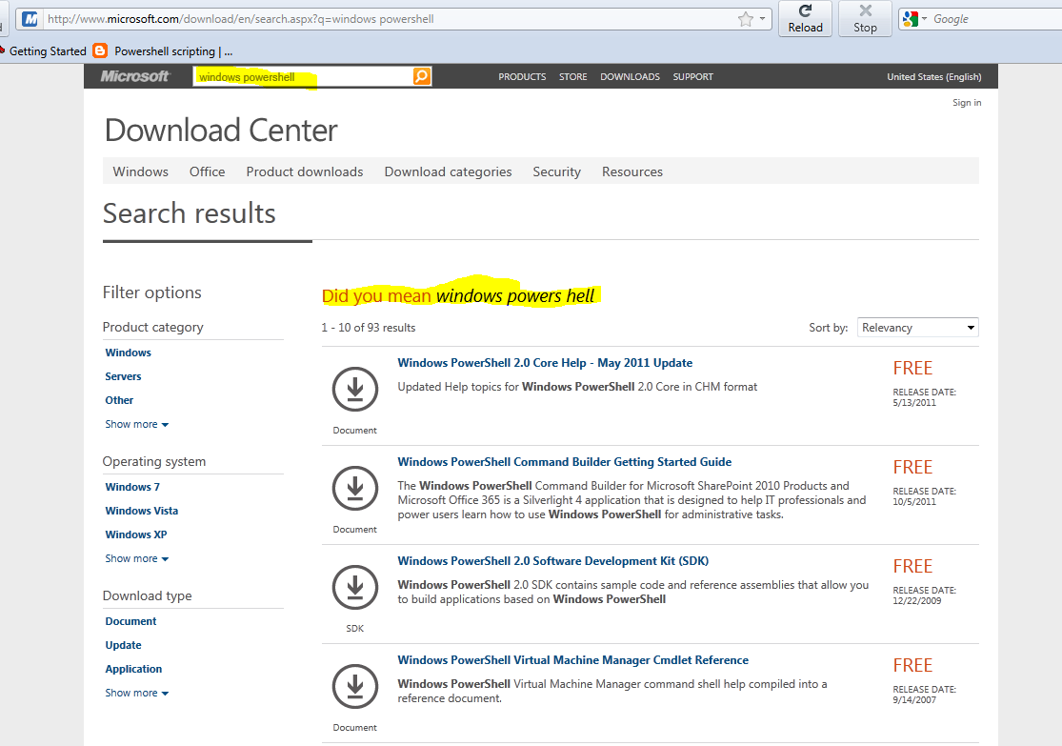This screenshot has height=746, width=1062.
Task: Click download icon for Virtual Machine Manager reference
Action: [355, 686]
